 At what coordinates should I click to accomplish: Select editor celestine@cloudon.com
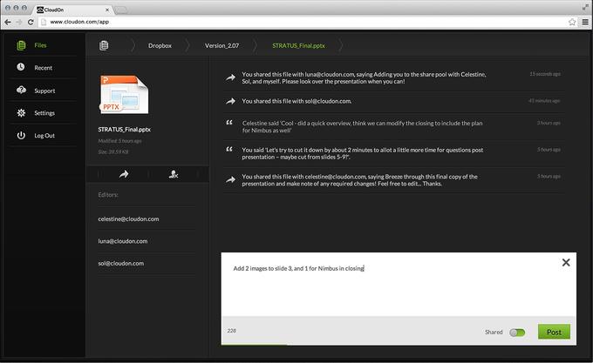click(128, 218)
